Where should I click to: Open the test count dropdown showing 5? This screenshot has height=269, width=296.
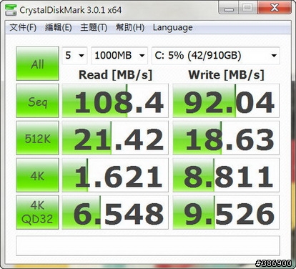pyautogui.click(x=74, y=56)
